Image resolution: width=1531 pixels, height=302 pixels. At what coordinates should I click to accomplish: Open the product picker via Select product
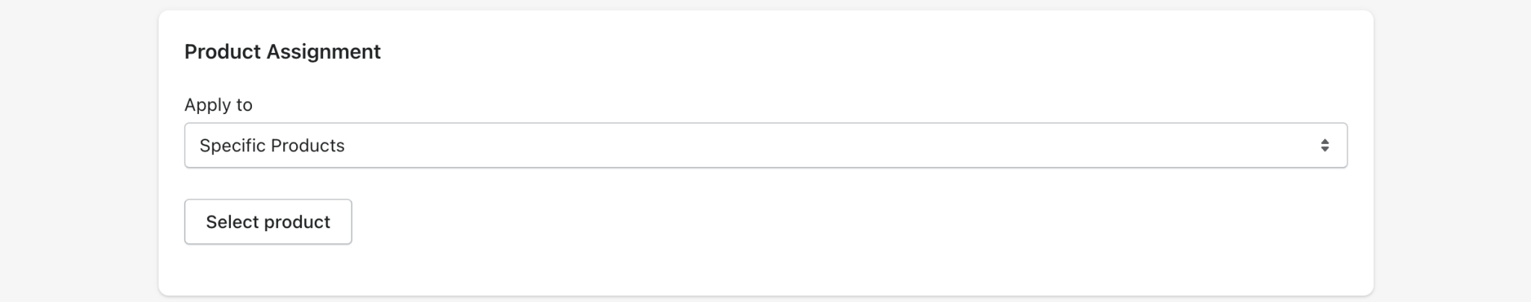(x=268, y=221)
